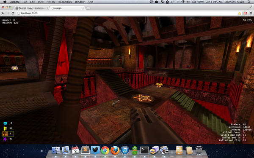
Task: Open Spotlight search magnifier
Action: (249, 2)
